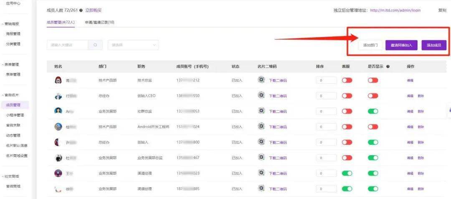This screenshot has width=451, height=199.
Task: Open 动态管理 in the sidebar
Action: point(13,135)
